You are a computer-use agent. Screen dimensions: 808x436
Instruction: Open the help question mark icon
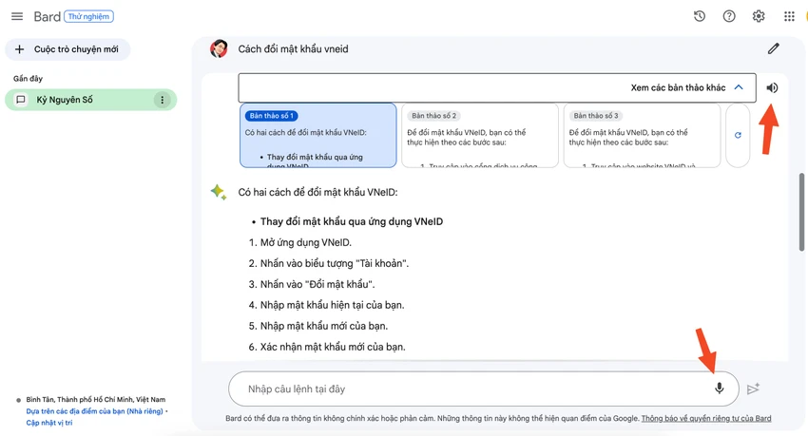(x=729, y=16)
